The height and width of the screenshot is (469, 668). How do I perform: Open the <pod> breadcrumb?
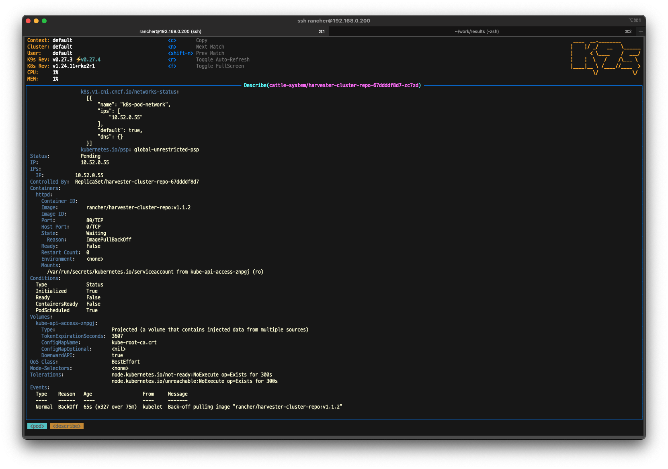(x=37, y=426)
